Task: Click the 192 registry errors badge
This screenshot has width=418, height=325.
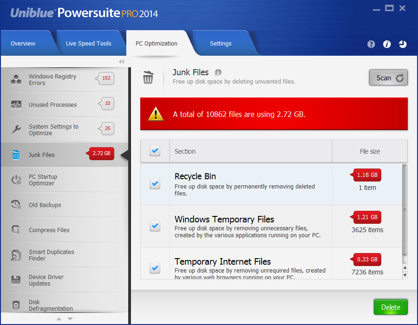Action: point(105,78)
